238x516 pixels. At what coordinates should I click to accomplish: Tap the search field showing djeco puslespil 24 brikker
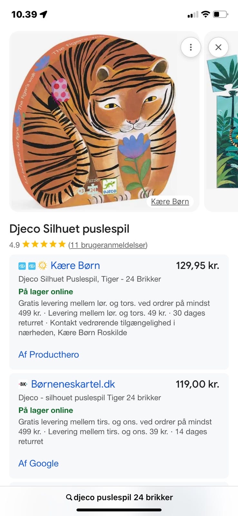pyautogui.click(x=123, y=497)
